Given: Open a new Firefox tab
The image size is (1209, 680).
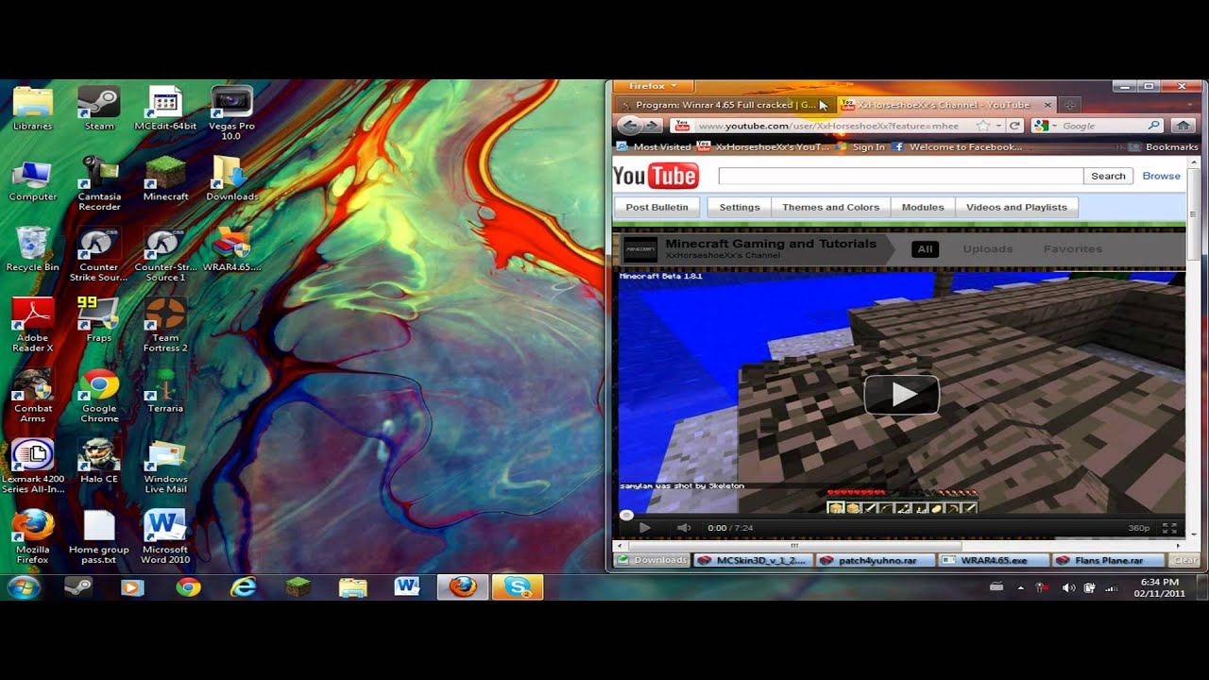Looking at the screenshot, I should click(1070, 105).
